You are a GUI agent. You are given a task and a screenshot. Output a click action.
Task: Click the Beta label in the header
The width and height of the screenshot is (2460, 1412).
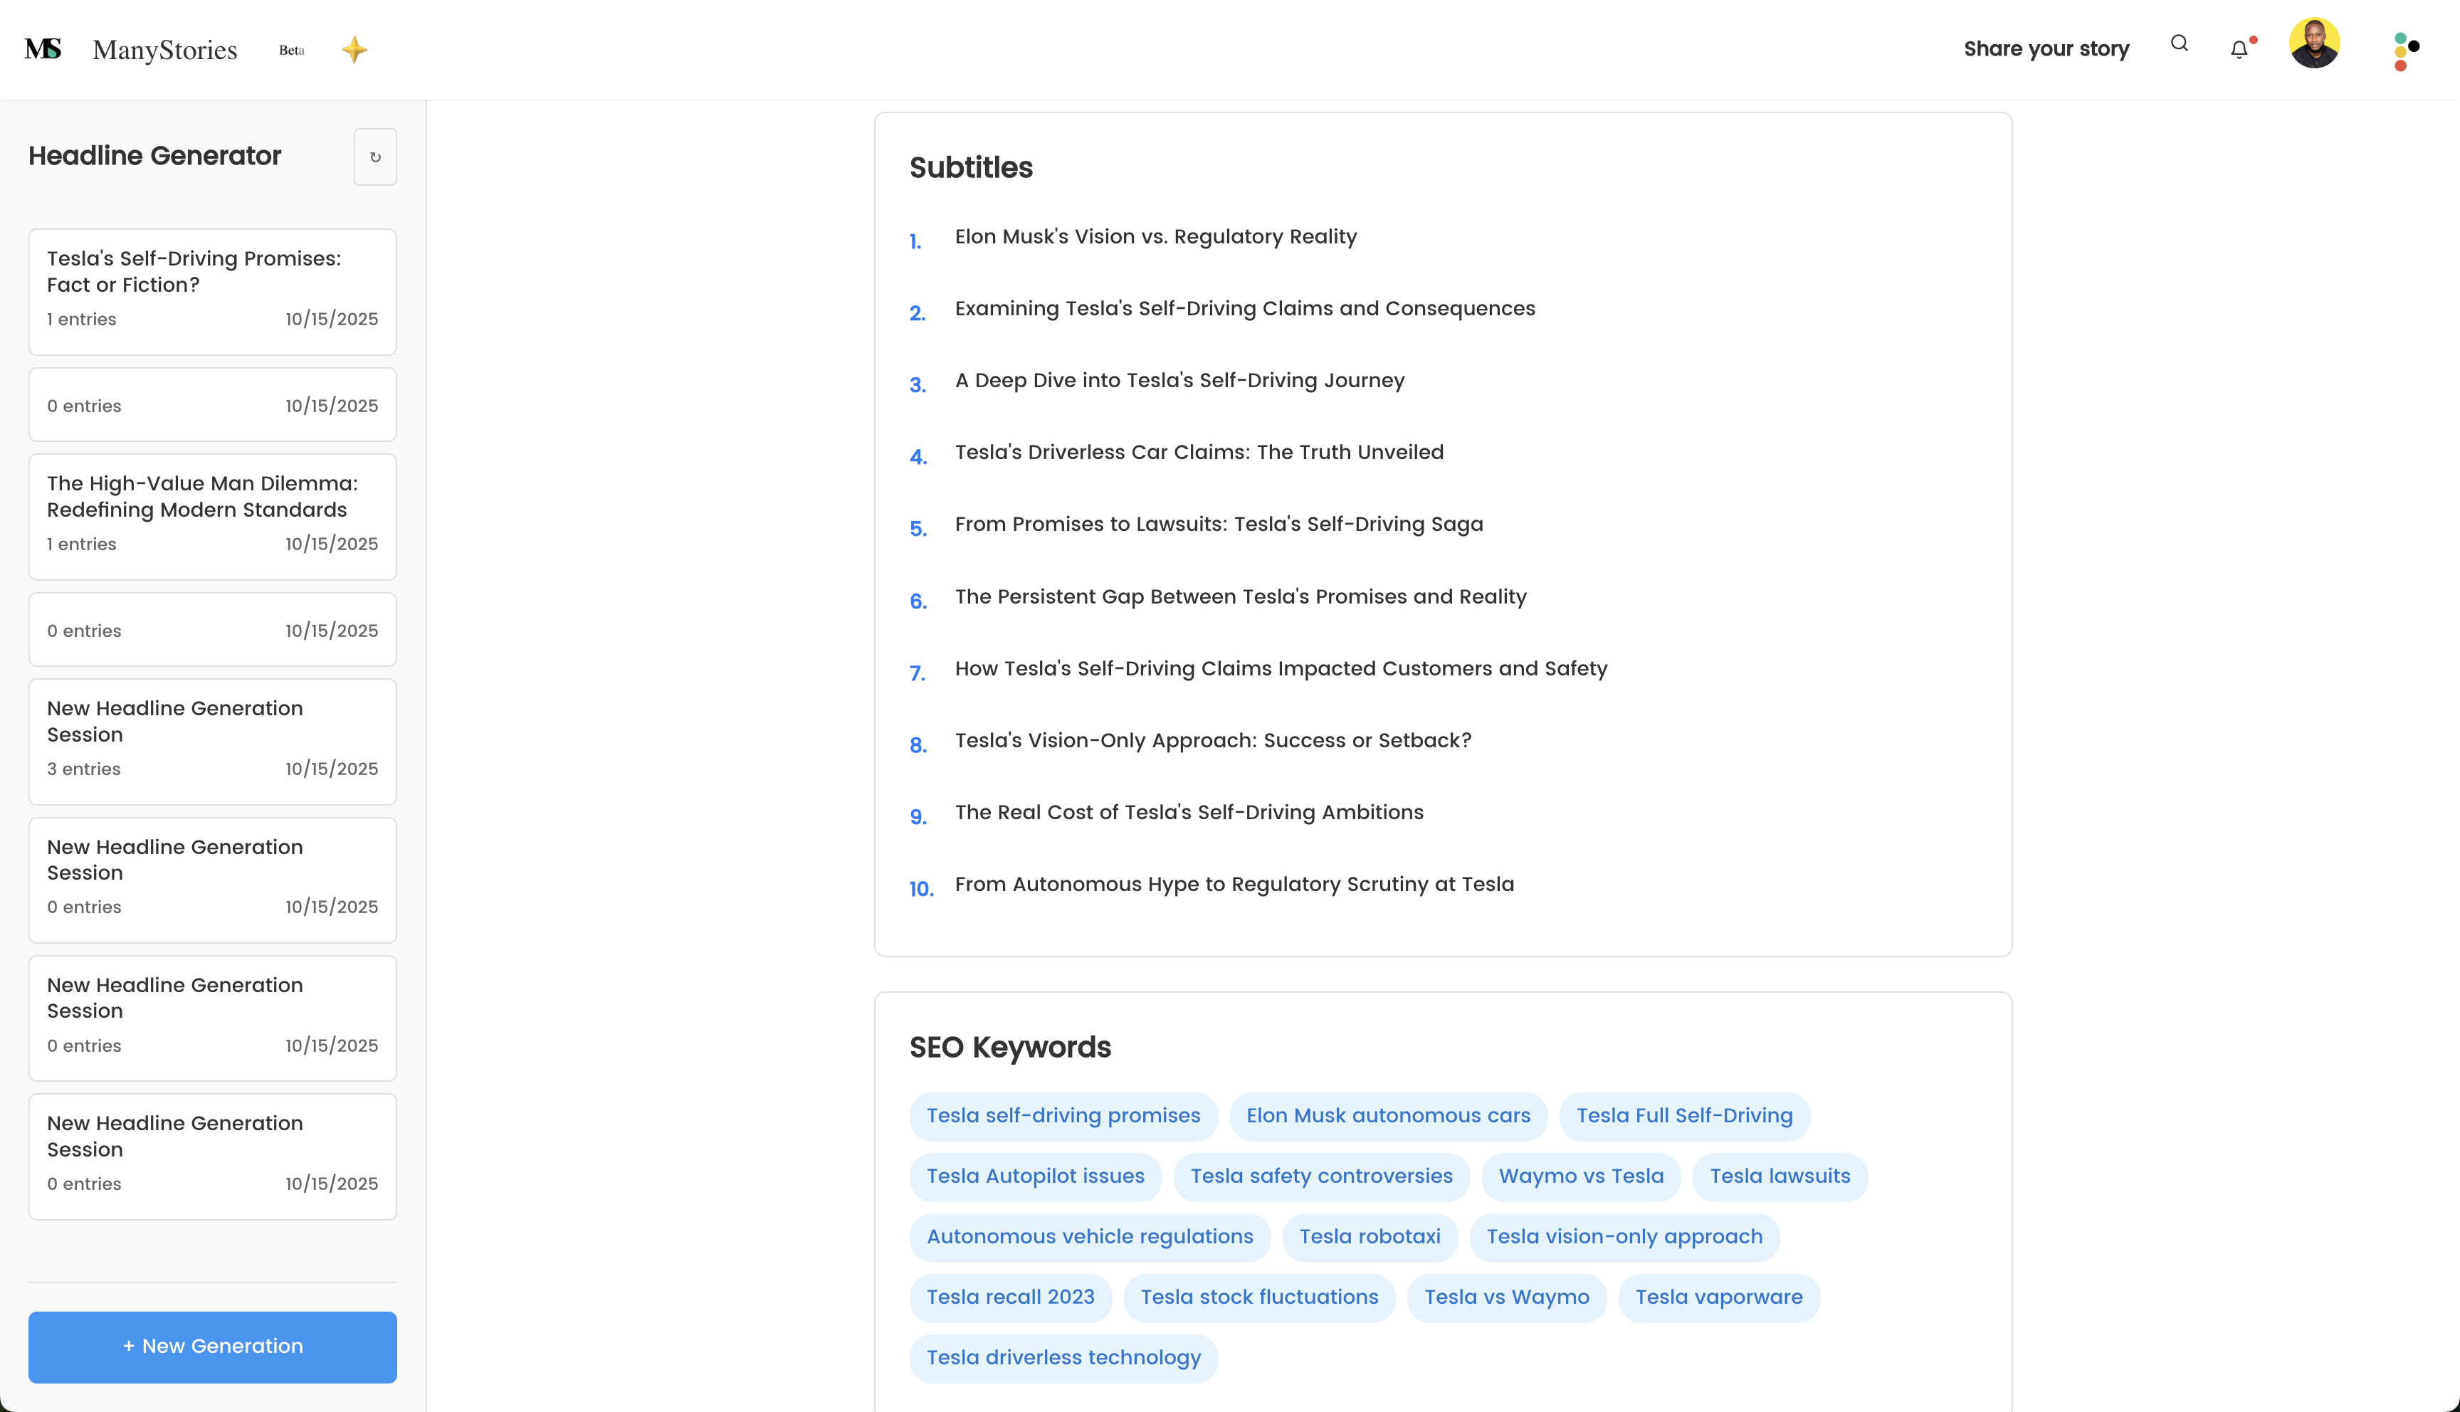(291, 49)
